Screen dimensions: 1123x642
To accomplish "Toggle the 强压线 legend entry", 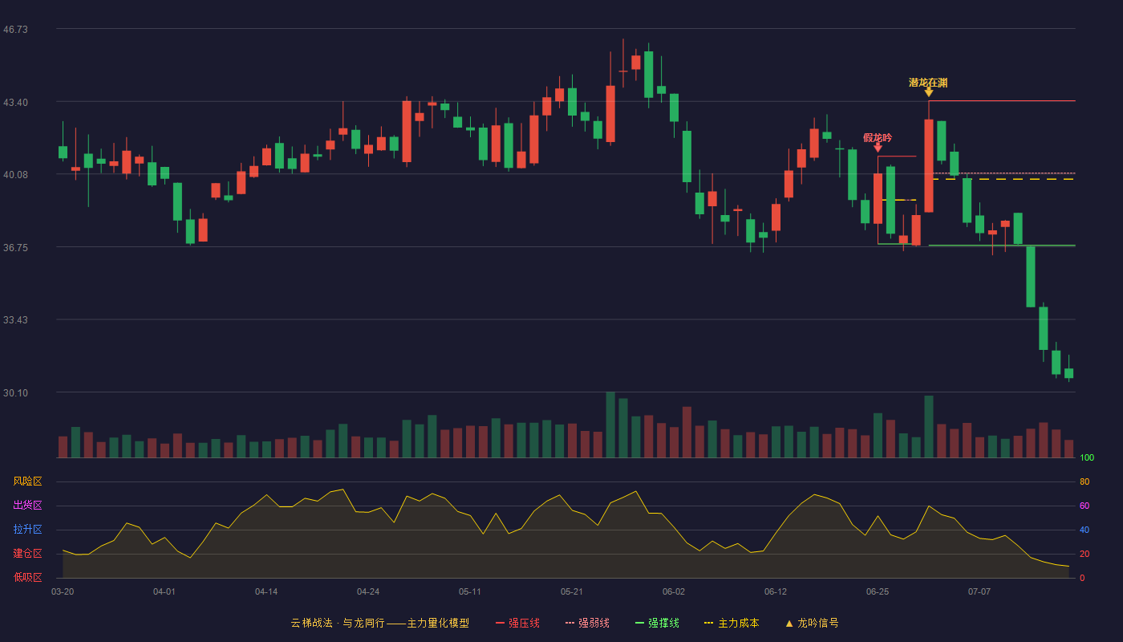I will coord(517,623).
